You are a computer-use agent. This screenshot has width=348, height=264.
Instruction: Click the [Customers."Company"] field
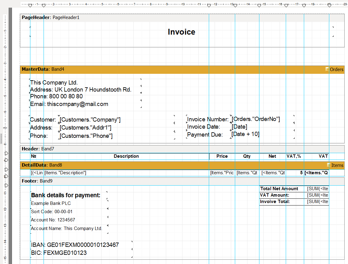click(x=90, y=120)
